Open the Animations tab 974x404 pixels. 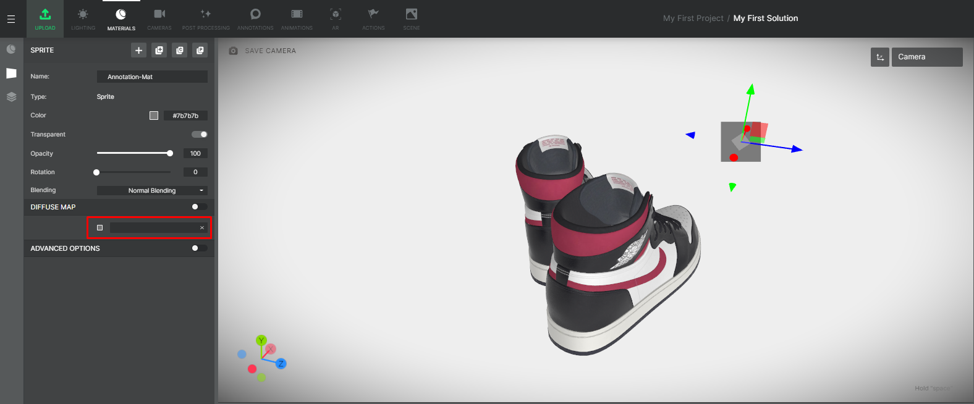[297, 19]
